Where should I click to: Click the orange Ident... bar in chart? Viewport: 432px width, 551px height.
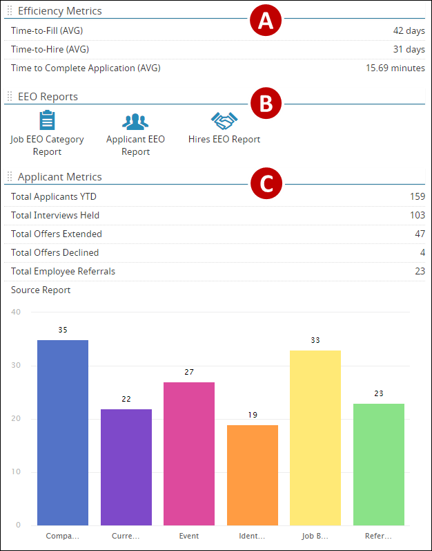click(253, 475)
